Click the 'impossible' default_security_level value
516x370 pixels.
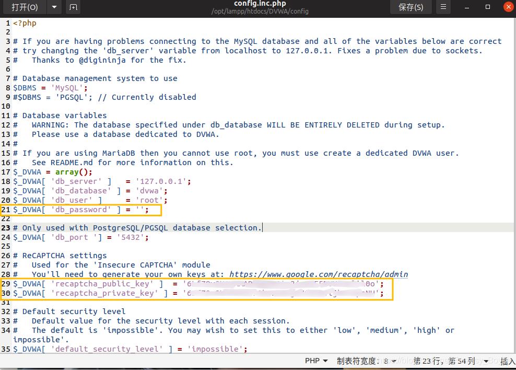(215, 349)
